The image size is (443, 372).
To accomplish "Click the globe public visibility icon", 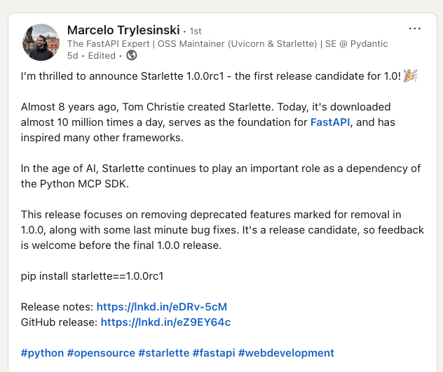I will [x=132, y=55].
